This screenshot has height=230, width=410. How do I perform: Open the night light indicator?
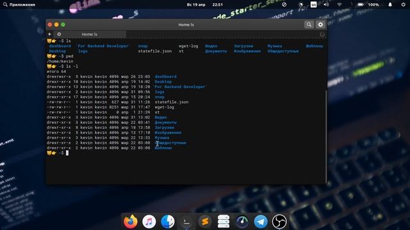click(300, 4)
